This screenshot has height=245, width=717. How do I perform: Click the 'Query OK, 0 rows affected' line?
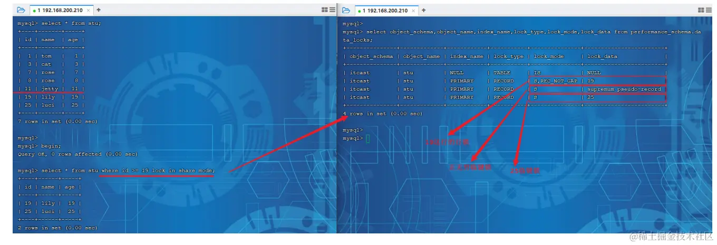click(77, 154)
